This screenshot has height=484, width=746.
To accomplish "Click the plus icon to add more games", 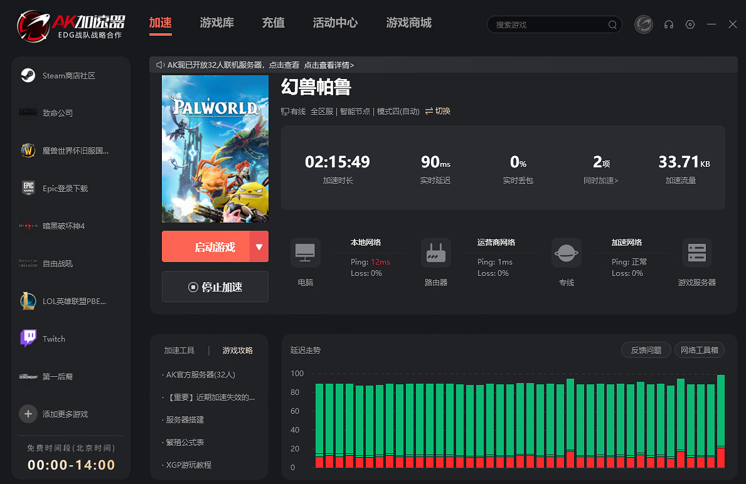I will pyautogui.click(x=28, y=414).
